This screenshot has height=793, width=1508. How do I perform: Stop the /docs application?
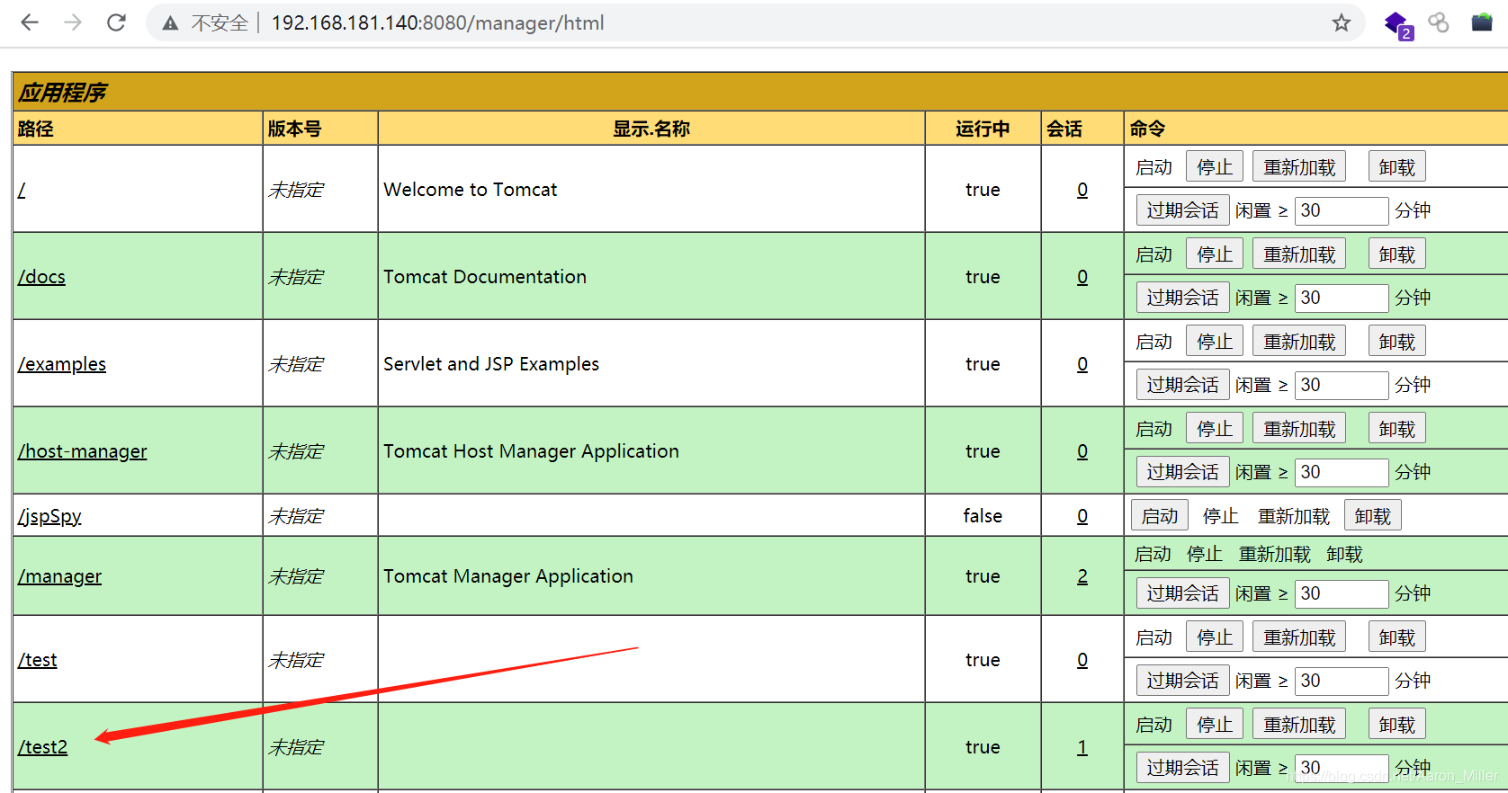[x=1215, y=254]
